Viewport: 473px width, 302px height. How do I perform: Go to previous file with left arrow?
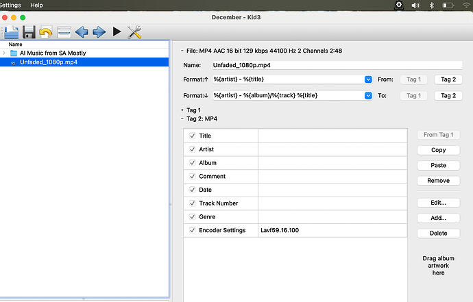point(82,32)
